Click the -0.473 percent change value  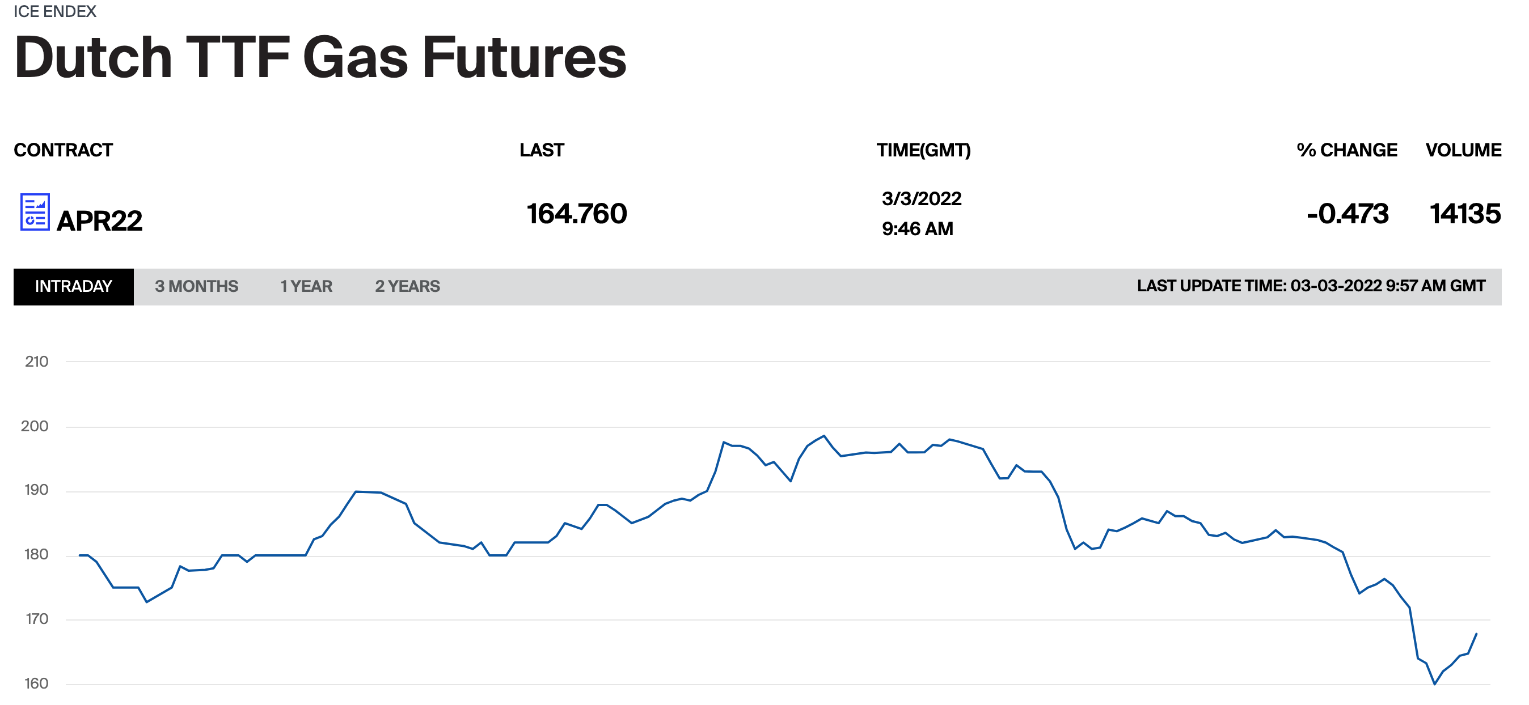(1348, 214)
